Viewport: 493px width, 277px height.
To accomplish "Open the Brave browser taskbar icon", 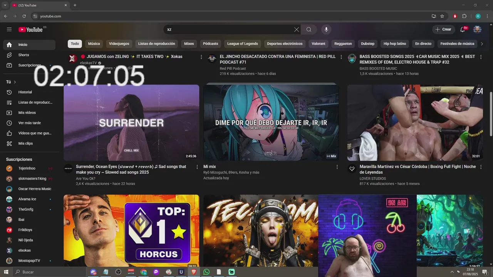I will tap(194, 272).
